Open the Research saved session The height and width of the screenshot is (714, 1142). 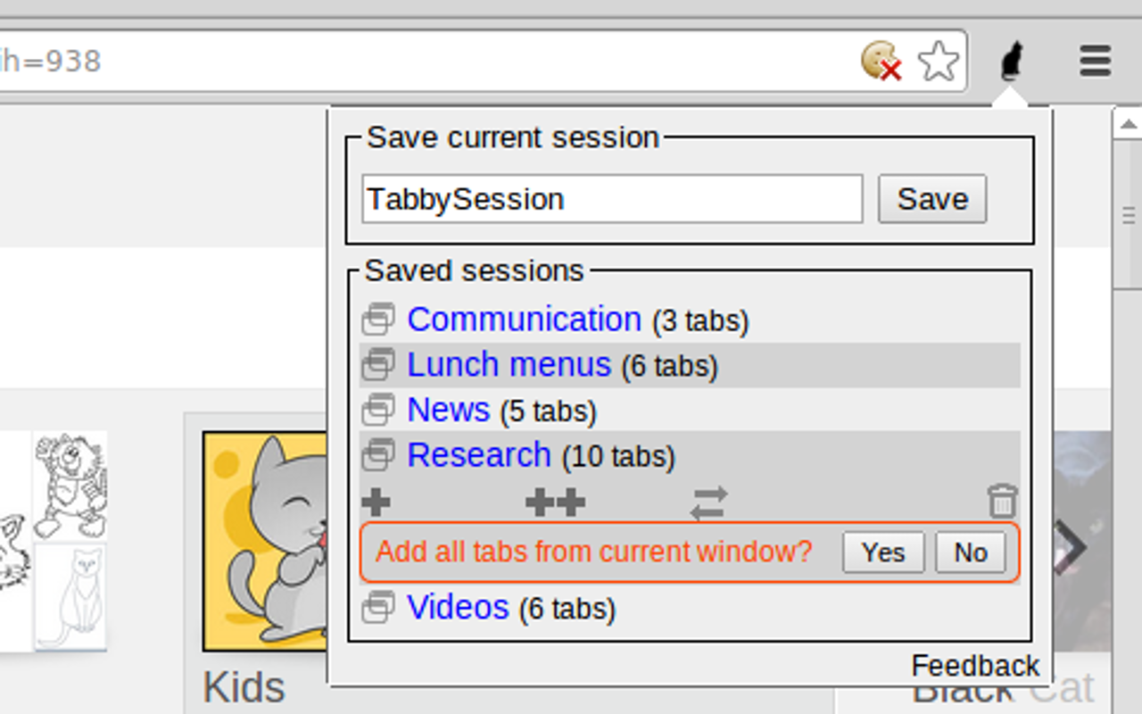pos(479,455)
